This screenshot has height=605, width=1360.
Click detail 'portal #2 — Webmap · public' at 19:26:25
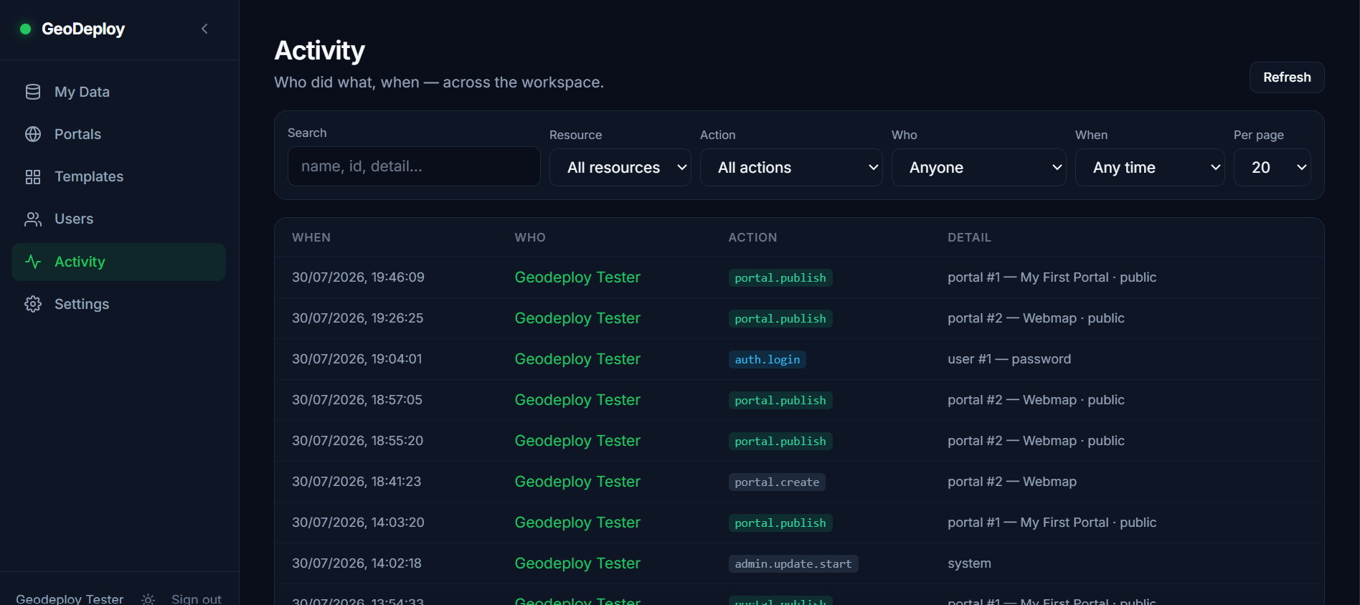(1036, 318)
